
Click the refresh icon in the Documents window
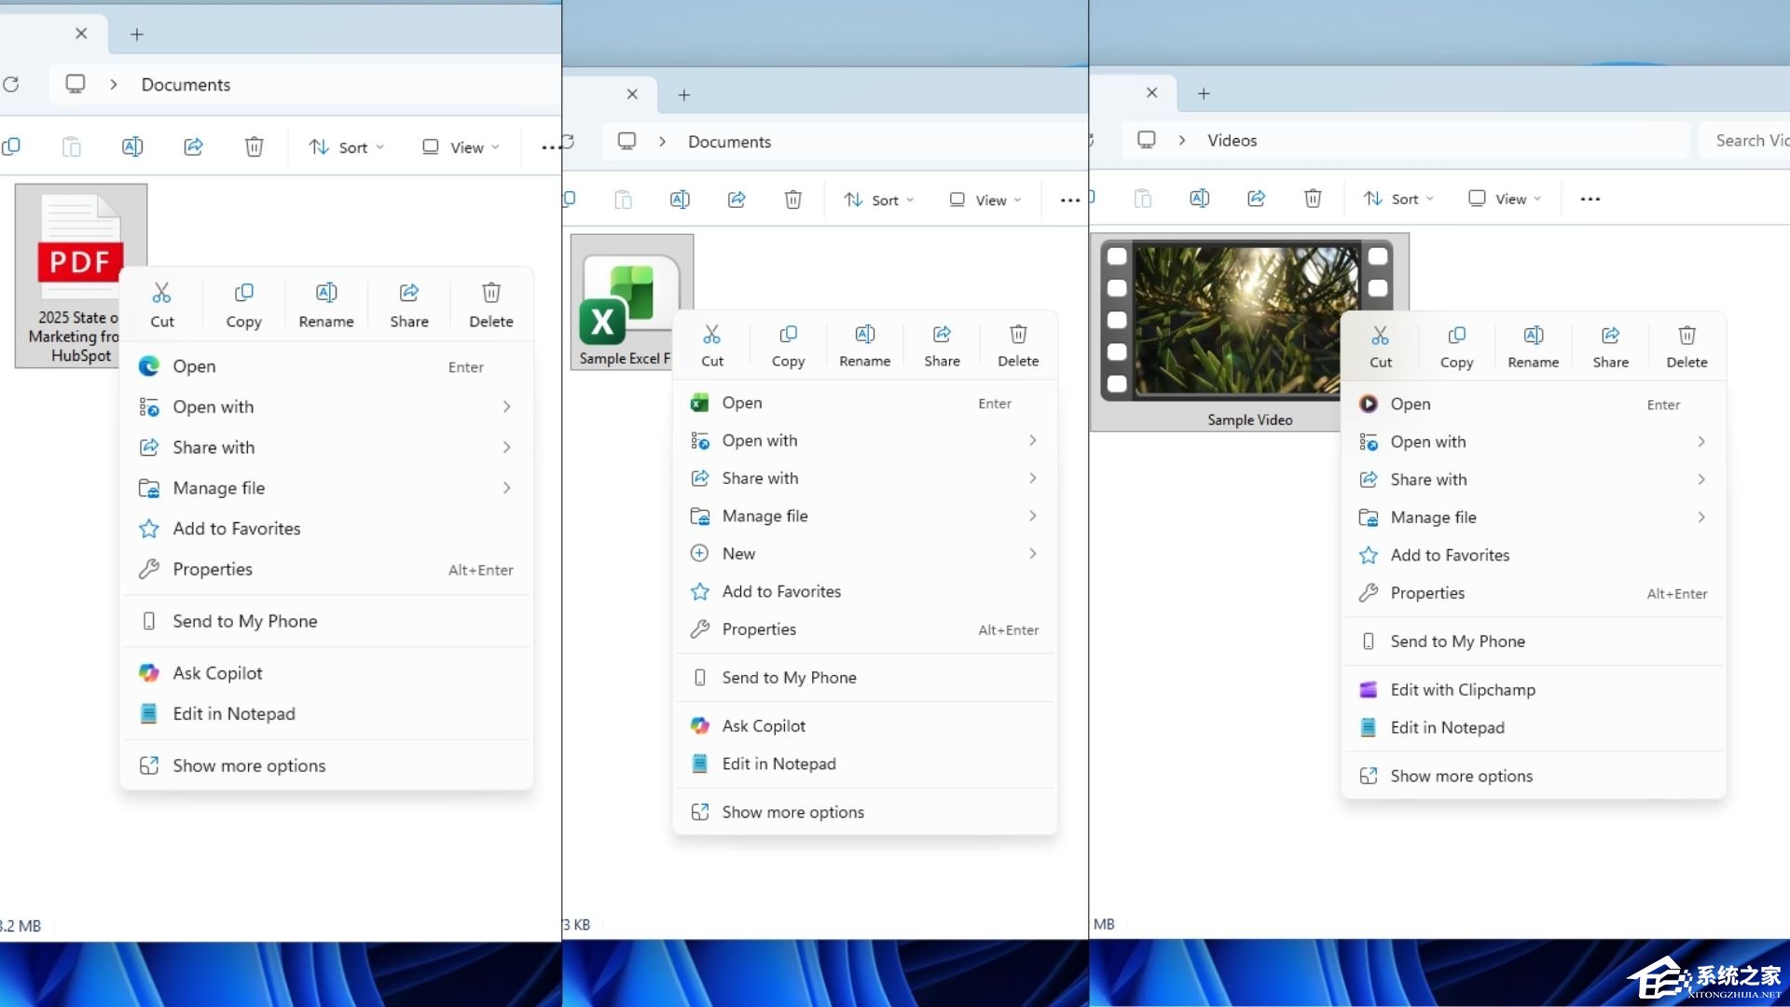(x=11, y=85)
